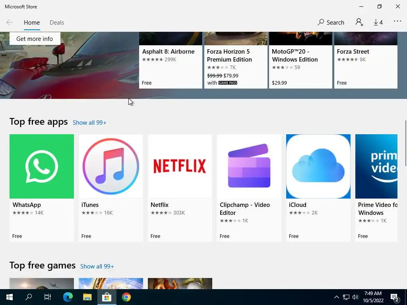Open the WhatsApp app icon tile
This screenshot has width=407, height=305.
pos(41,166)
